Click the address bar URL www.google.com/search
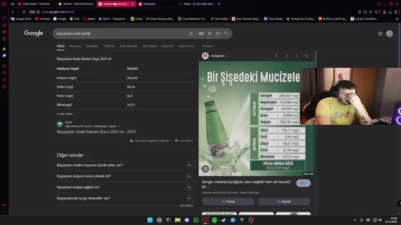Screen dimensions: 401x225 [x=58, y=12]
